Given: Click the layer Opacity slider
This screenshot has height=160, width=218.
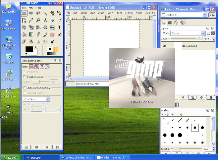Looking at the screenshot, I should 187,38.
